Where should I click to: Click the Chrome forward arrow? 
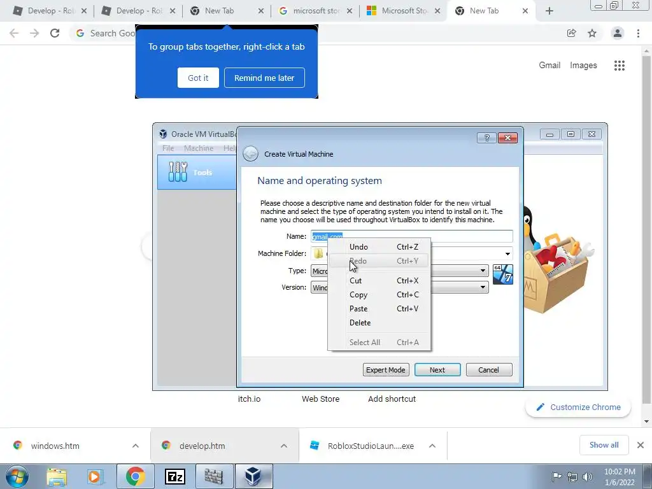click(34, 33)
